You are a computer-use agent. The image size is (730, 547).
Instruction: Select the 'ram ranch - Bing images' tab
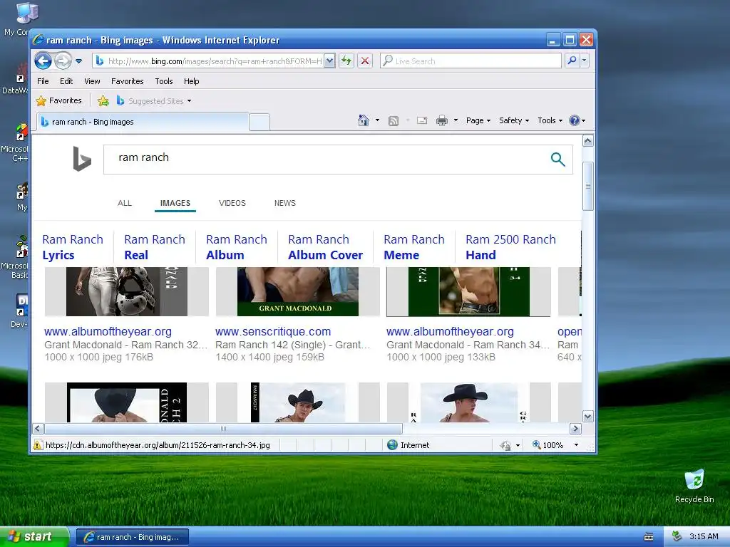[x=142, y=122]
